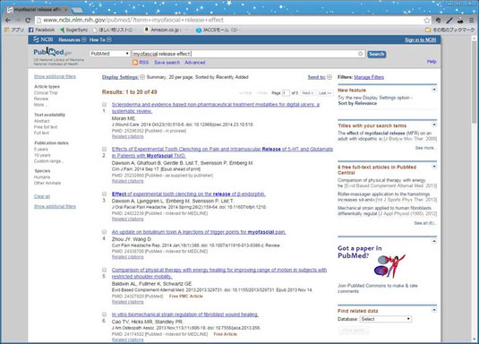This screenshot has height=344, width=479.
Task: Expand the How To menu
Action: coord(100,39)
